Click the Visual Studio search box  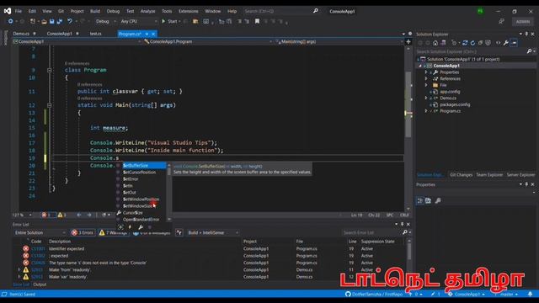point(280,11)
